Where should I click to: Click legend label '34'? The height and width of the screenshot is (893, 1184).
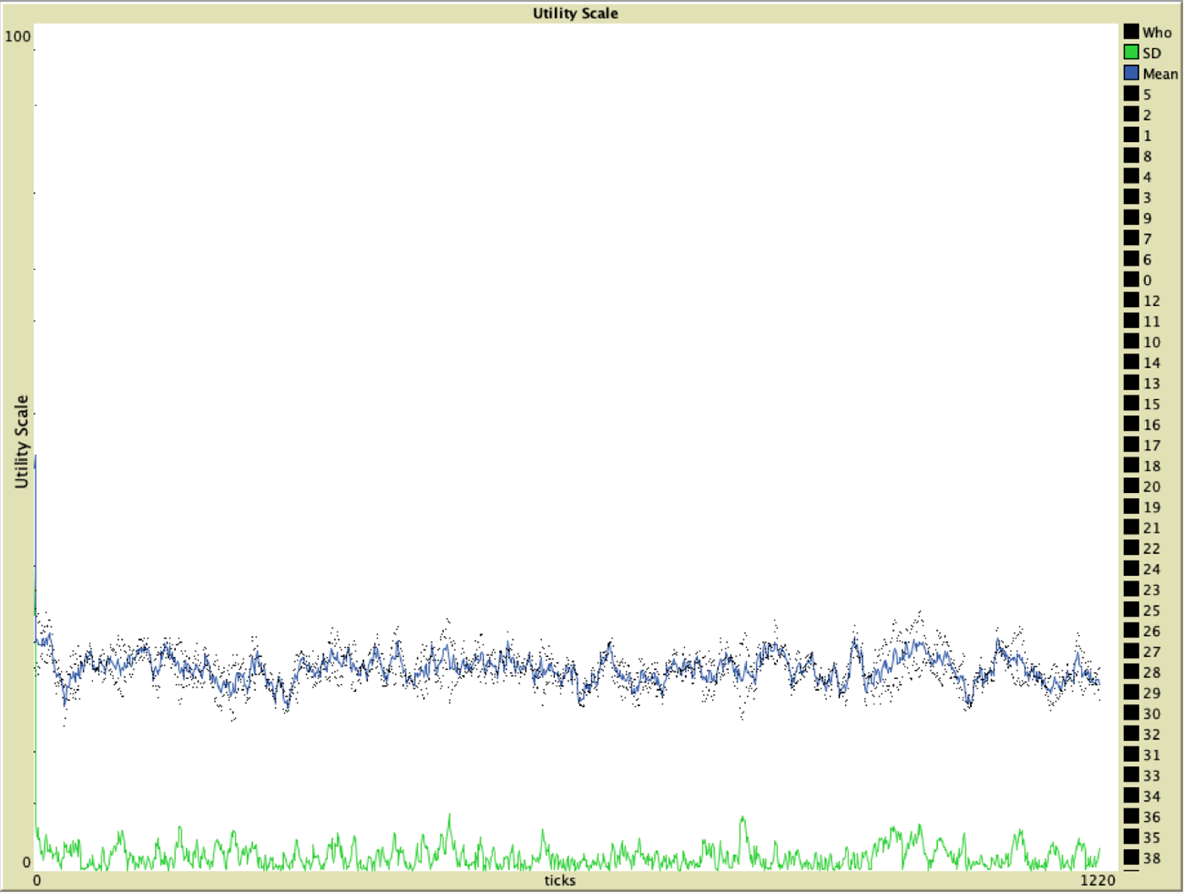[1152, 796]
